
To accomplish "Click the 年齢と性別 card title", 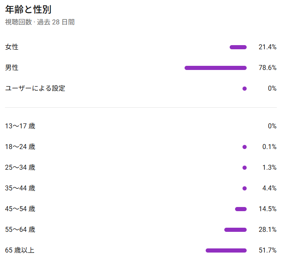I will tap(28, 10).
